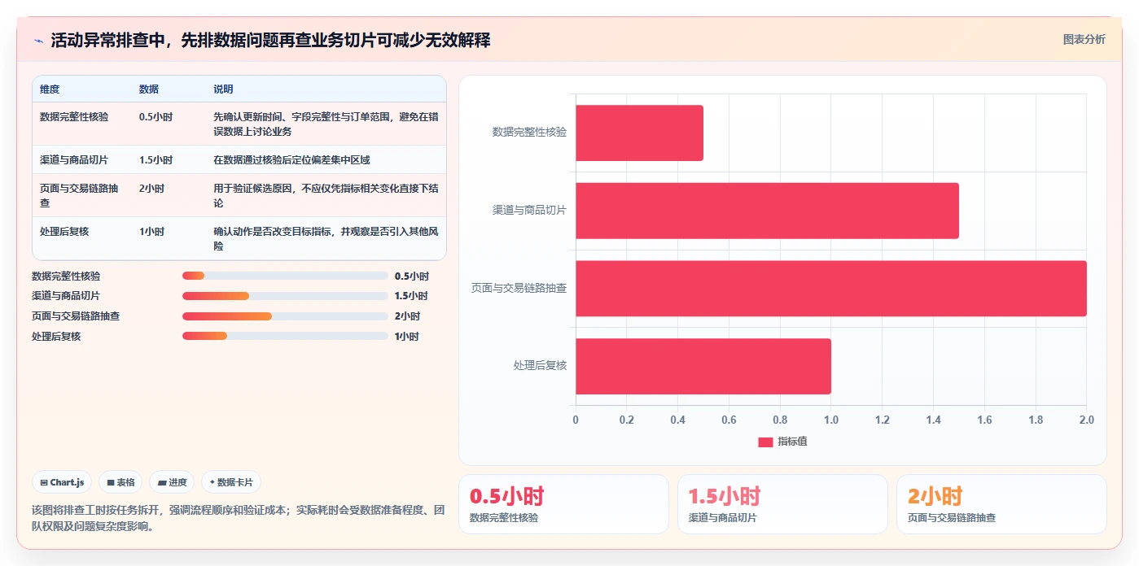This screenshot has height=566, width=1139.
Task: Select the 1小时 cell in the table
Action: point(151,232)
